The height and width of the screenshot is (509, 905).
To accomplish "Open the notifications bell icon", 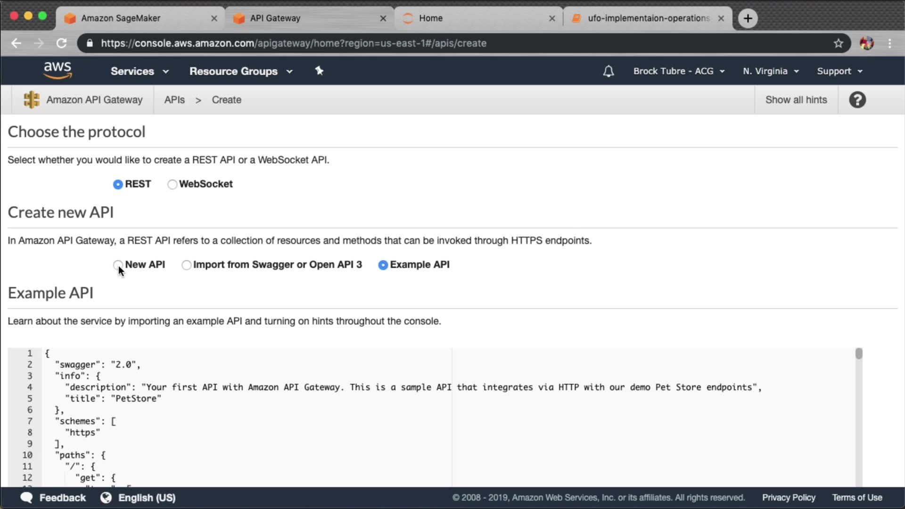I will [x=608, y=71].
